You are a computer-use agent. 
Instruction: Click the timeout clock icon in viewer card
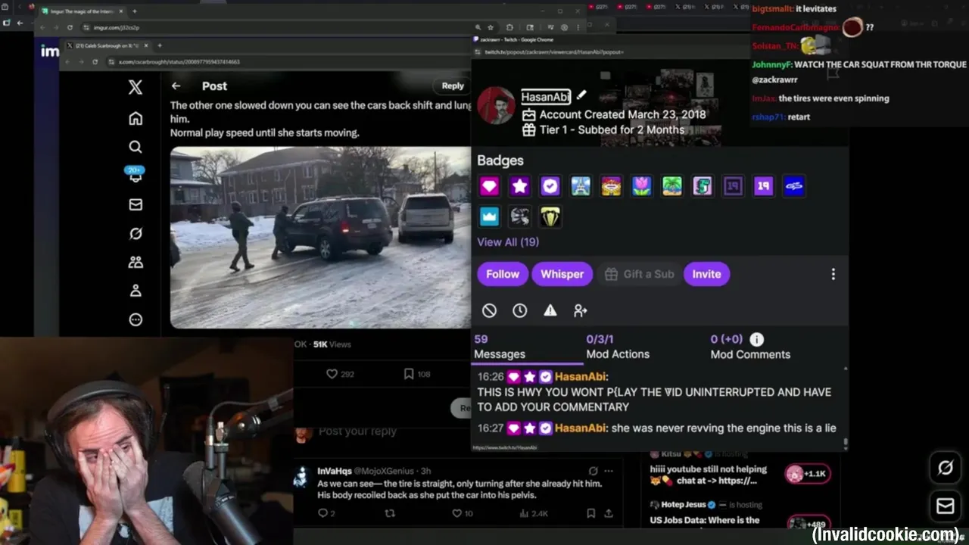[x=519, y=310]
